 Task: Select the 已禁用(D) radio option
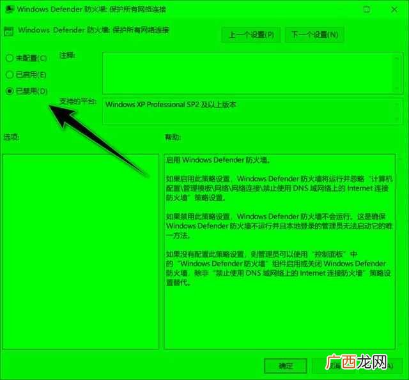26,91
